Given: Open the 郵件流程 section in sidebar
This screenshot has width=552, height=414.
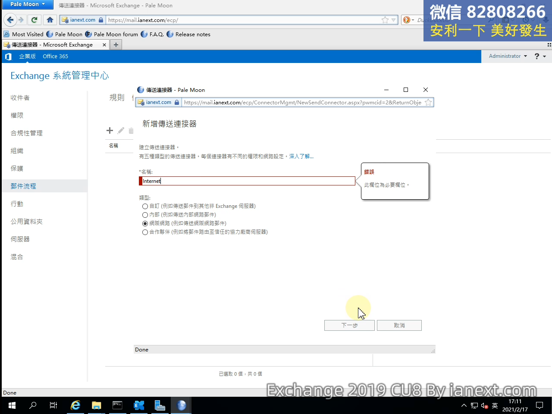Looking at the screenshot, I should pyautogui.click(x=23, y=186).
